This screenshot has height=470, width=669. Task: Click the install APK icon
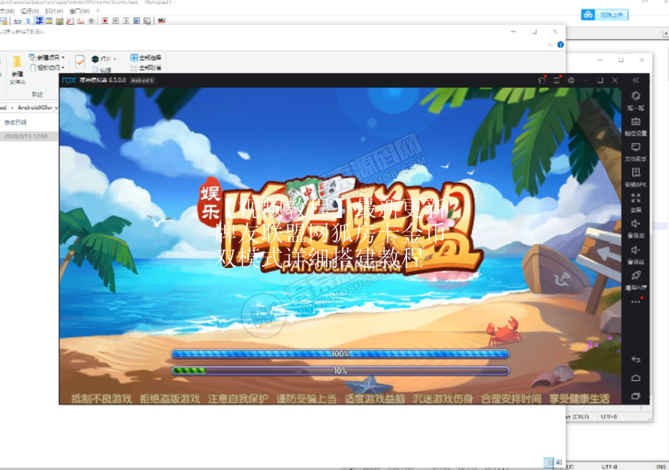click(635, 175)
